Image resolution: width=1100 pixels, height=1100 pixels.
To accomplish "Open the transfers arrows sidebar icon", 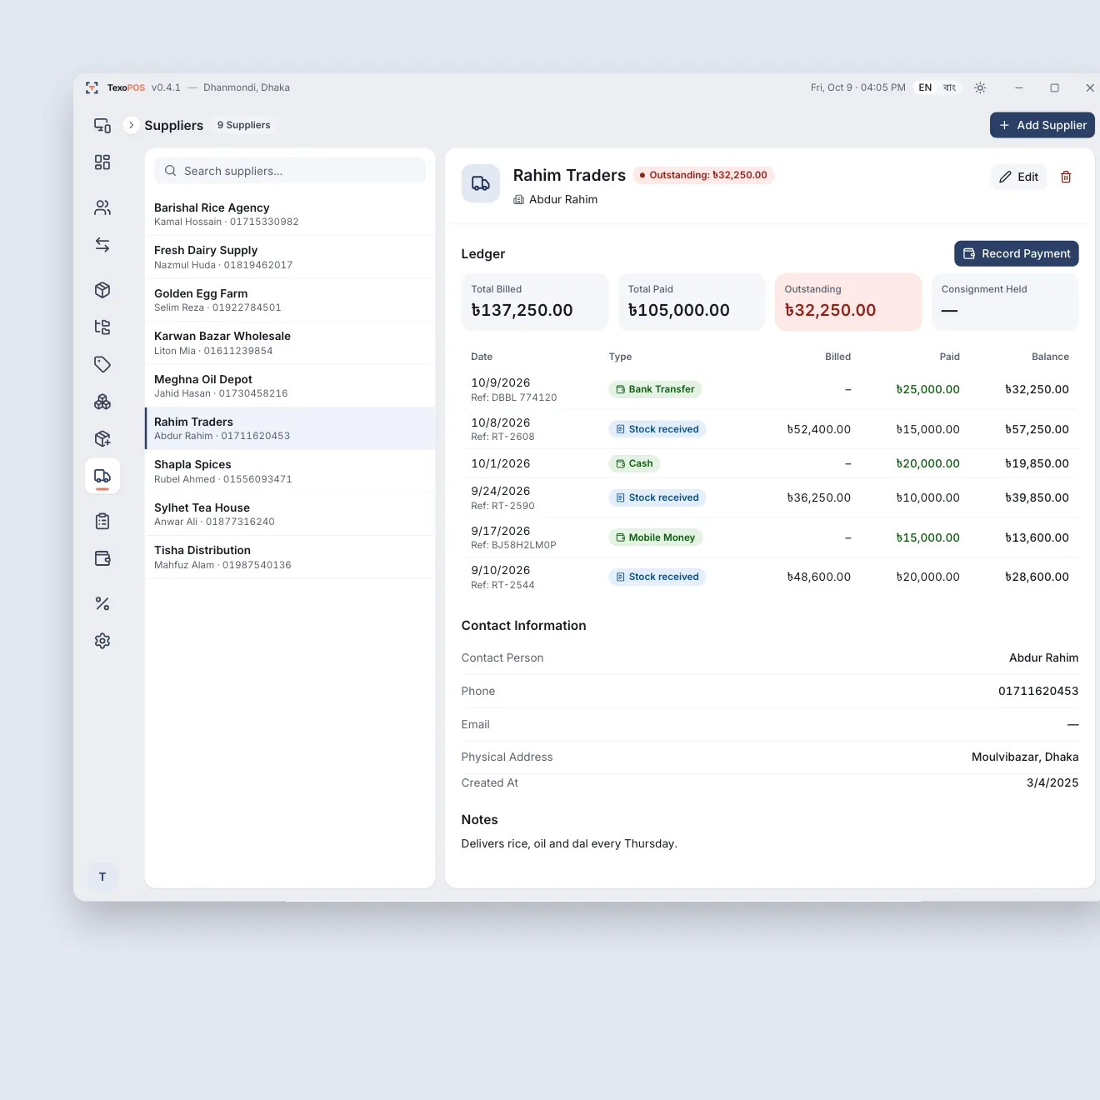I will (x=102, y=244).
